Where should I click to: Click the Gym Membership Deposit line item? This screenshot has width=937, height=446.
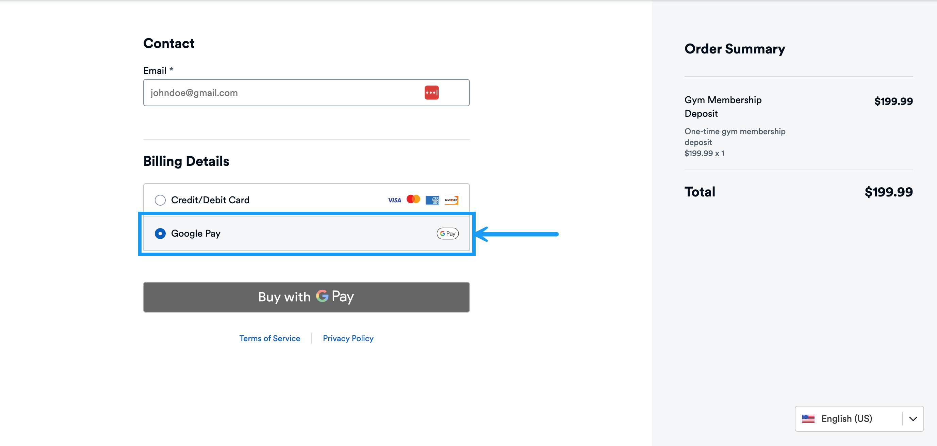(723, 106)
